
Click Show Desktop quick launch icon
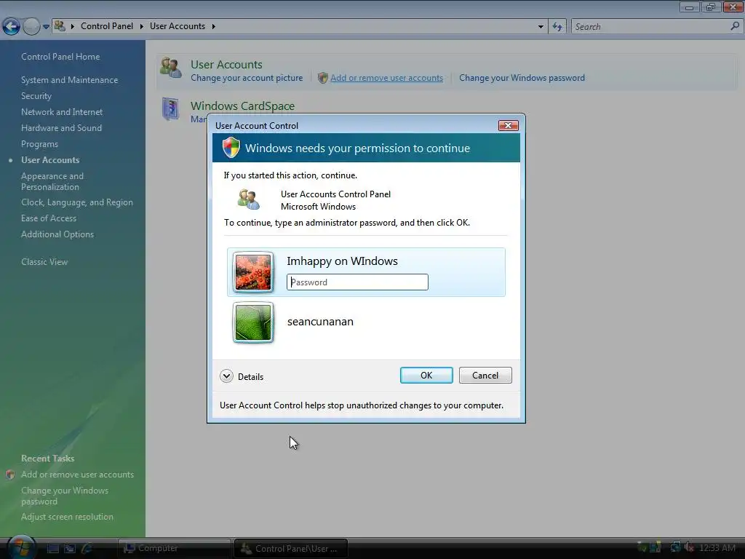[x=52, y=549]
